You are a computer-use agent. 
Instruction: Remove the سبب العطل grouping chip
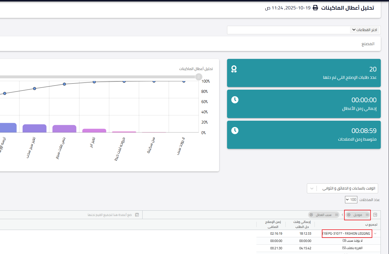(311, 215)
